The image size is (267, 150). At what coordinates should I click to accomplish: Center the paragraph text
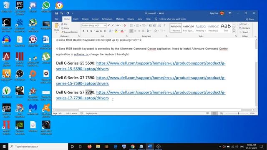pyautogui.click(x=135, y=31)
